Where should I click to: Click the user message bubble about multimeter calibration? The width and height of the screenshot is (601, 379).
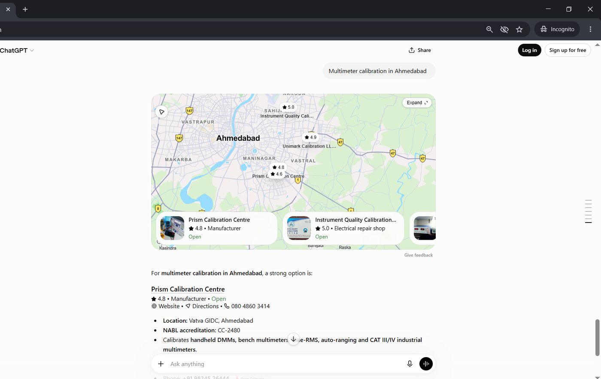(x=379, y=71)
